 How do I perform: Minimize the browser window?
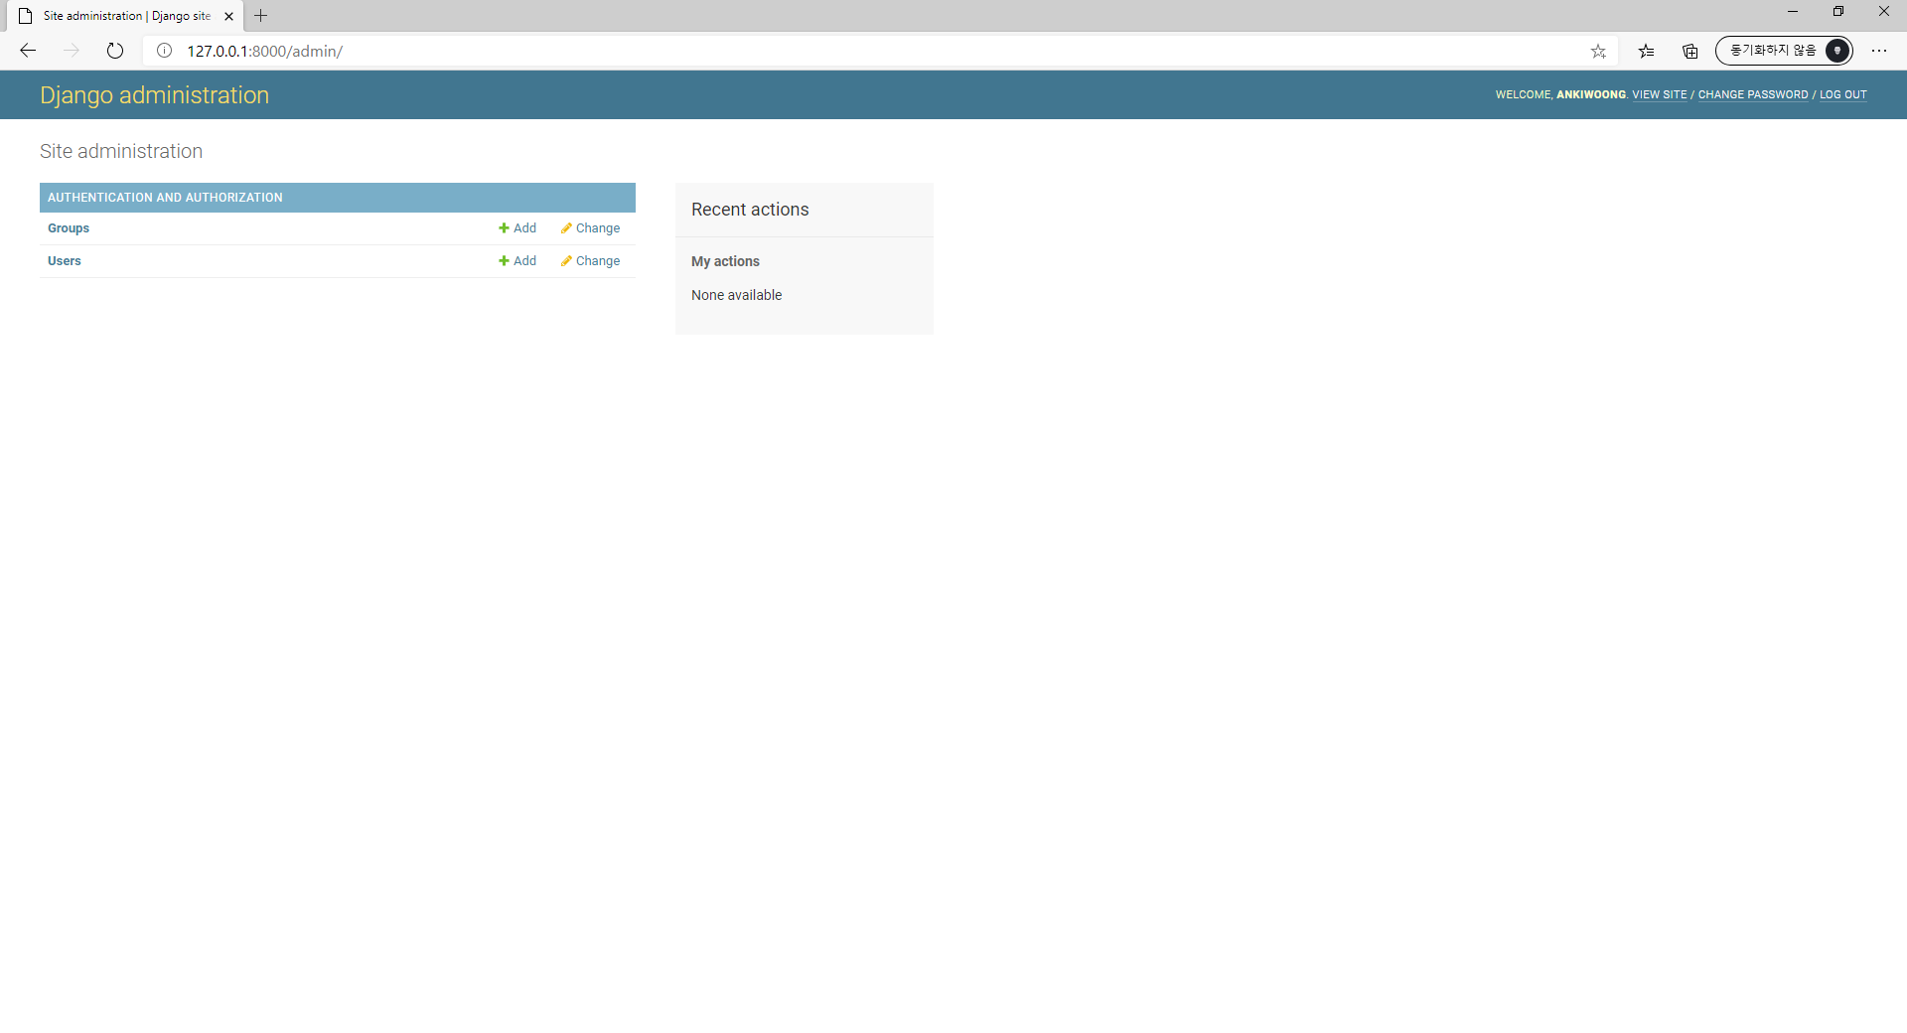pos(1793,12)
